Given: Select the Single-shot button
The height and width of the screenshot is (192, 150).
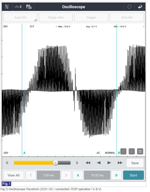Looking at the screenshot, I should 56,18.
